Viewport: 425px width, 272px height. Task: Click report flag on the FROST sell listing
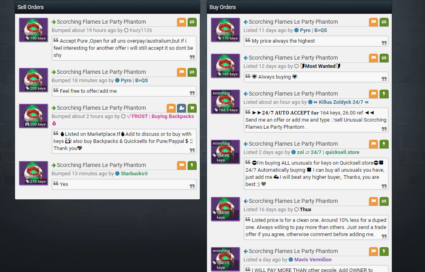coord(171,108)
